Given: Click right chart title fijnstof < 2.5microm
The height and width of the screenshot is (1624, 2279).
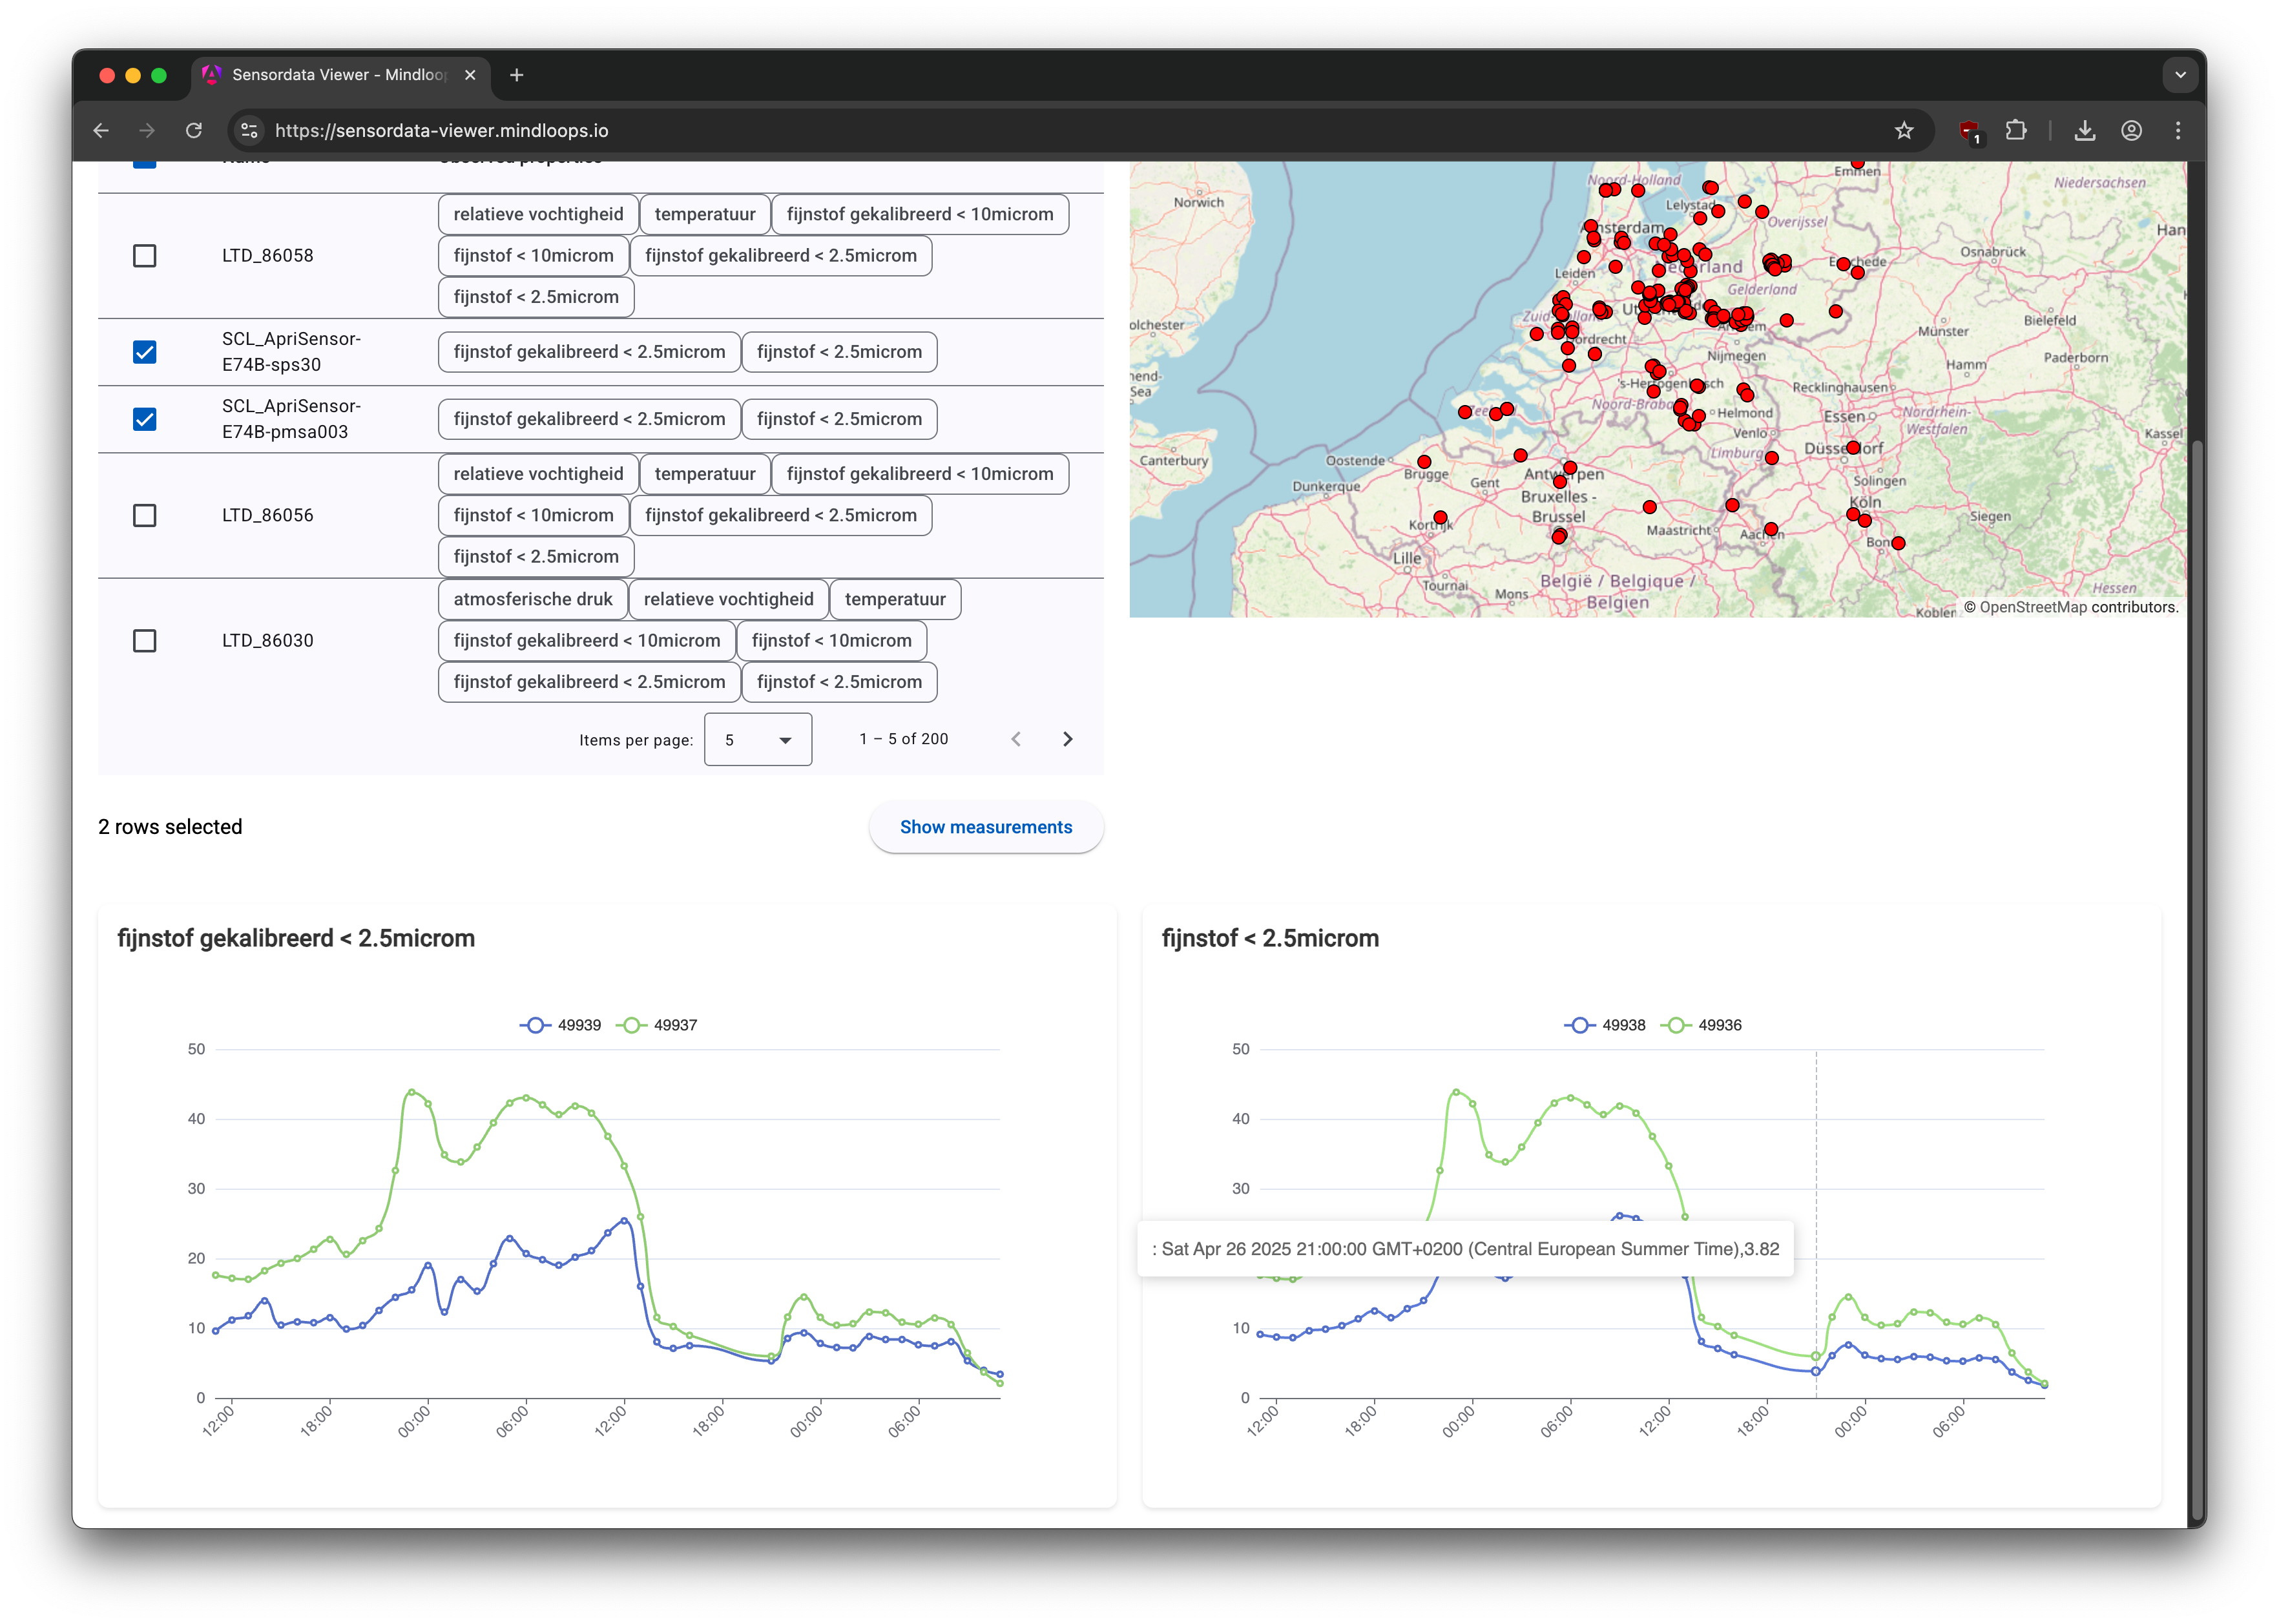Looking at the screenshot, I should pyautogui.click(x=1270, y=938).
